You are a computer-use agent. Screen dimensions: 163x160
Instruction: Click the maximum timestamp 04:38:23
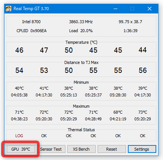pos(19,119)
